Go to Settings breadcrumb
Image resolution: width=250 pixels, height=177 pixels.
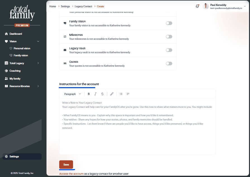(65, 6)
